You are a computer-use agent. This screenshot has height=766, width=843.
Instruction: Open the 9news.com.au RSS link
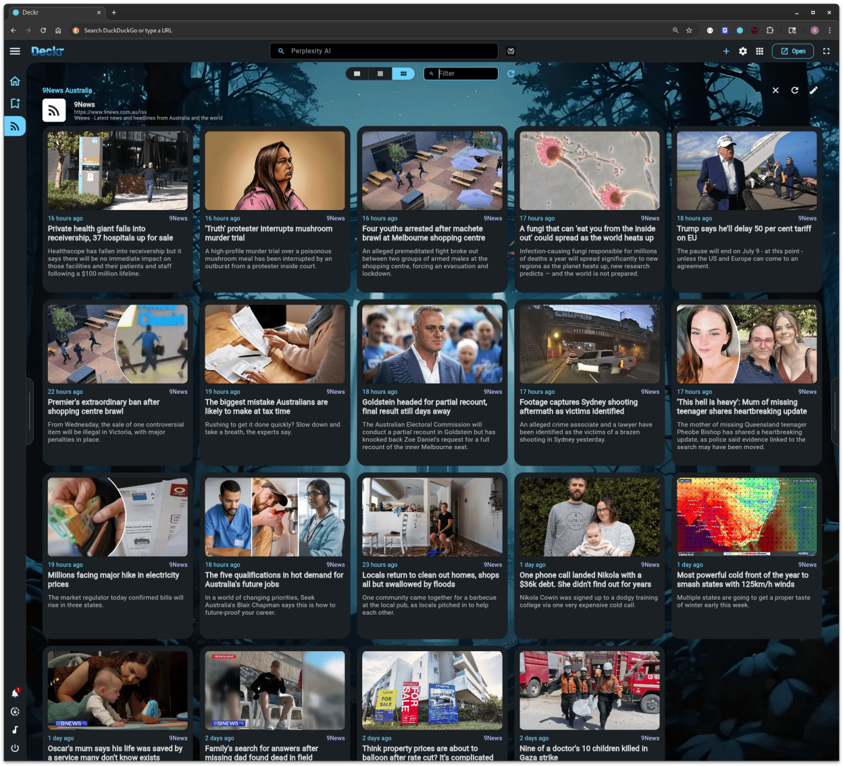pos(110,112)
